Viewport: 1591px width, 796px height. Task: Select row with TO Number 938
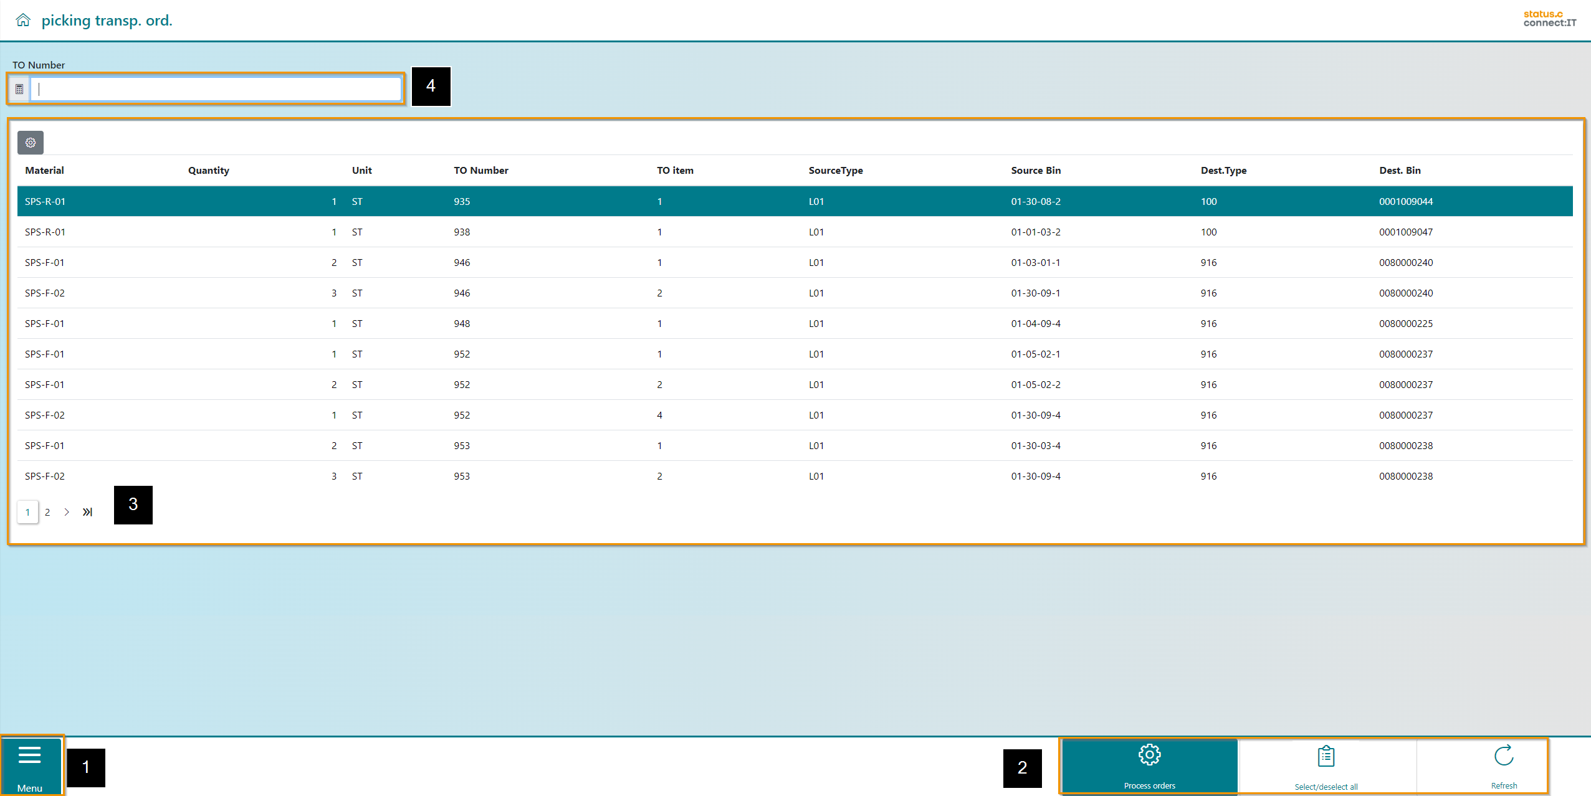click(462, 232)
